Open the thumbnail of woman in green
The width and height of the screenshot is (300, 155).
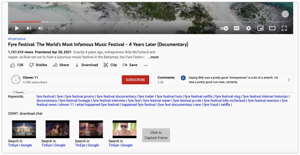57,129
